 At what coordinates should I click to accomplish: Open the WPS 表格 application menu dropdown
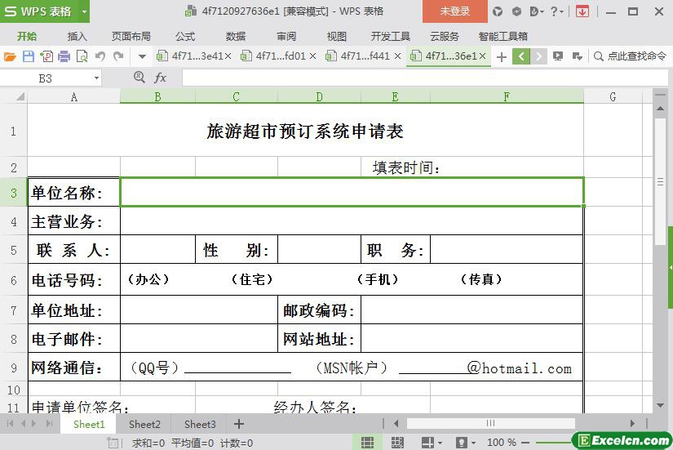[x=85, y=11]
